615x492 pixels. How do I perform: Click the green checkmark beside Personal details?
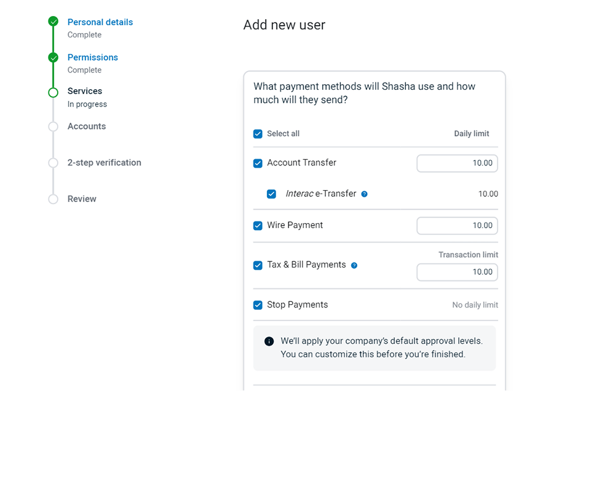point(53,20)
